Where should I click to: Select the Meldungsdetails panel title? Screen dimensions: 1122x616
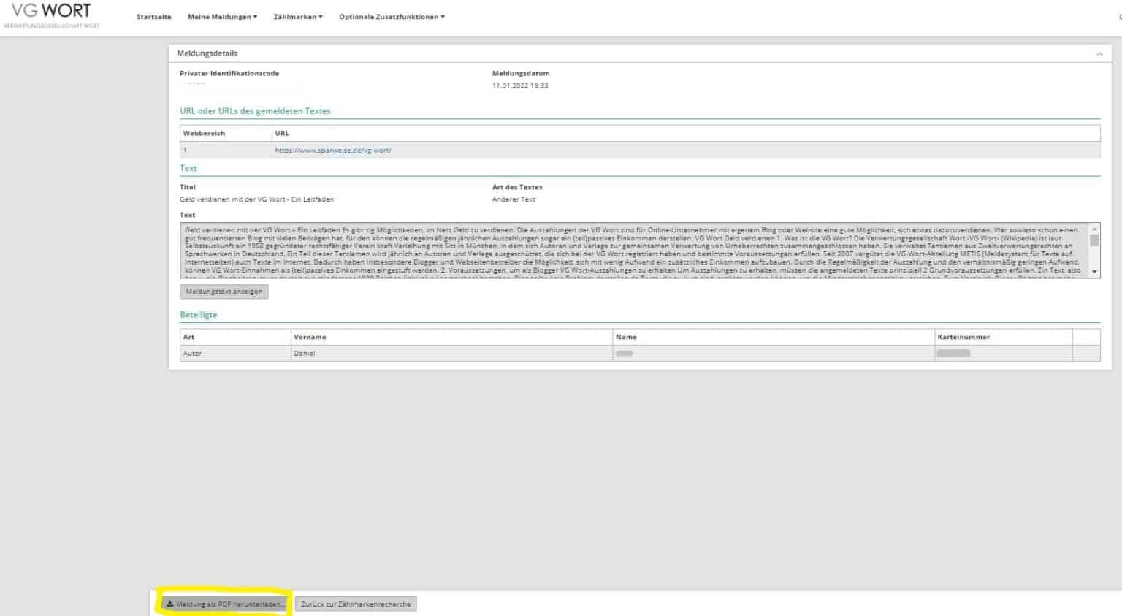[207, 53]
